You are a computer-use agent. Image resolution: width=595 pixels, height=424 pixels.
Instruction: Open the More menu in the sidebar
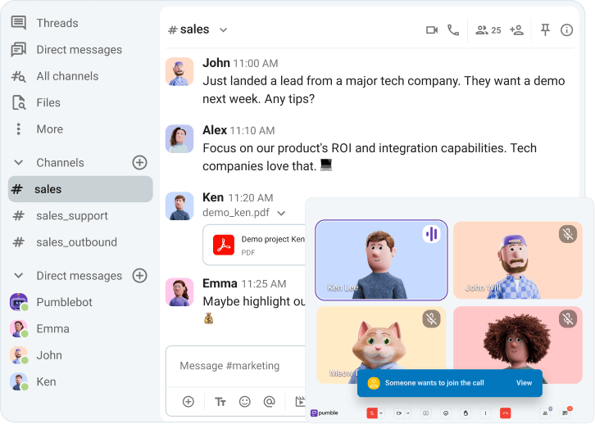pyautogui.click(x=37, y=129)
